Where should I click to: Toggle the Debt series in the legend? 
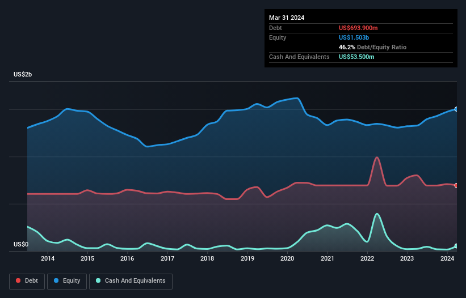pos(27,281)
